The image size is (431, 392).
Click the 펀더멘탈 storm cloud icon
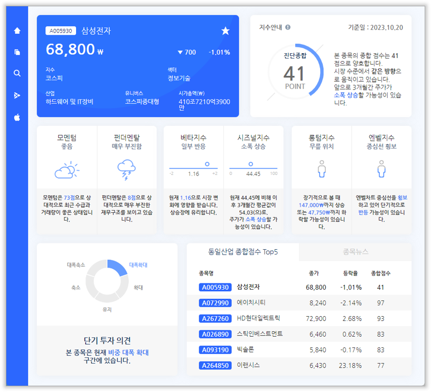[126, 170]
